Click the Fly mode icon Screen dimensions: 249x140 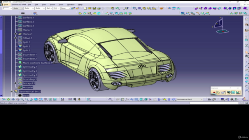pos(4,100)
